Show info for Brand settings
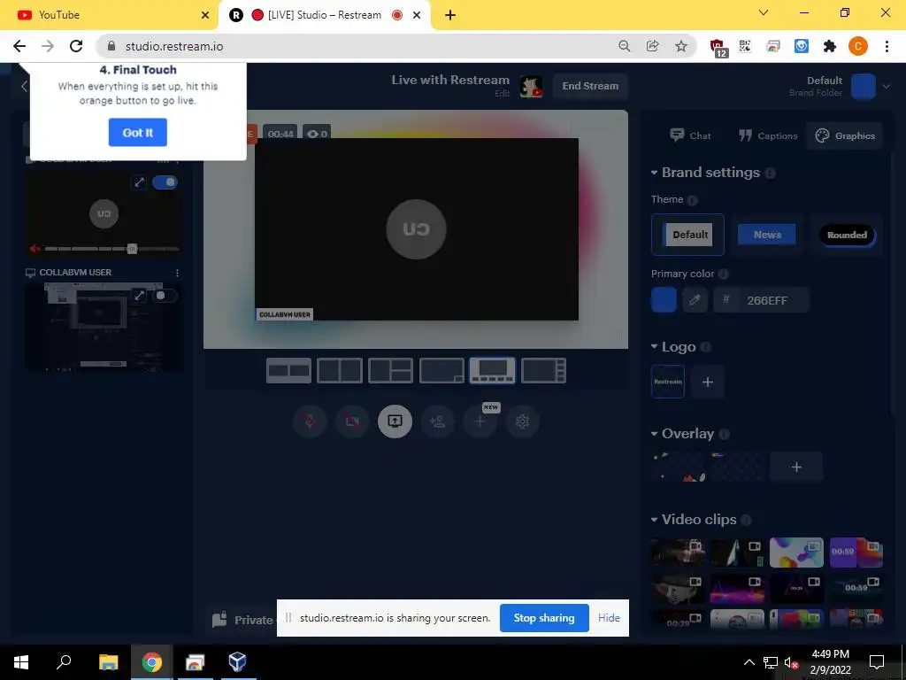The height and width of the screenshot is (680, 906). [x=770, y=173]
